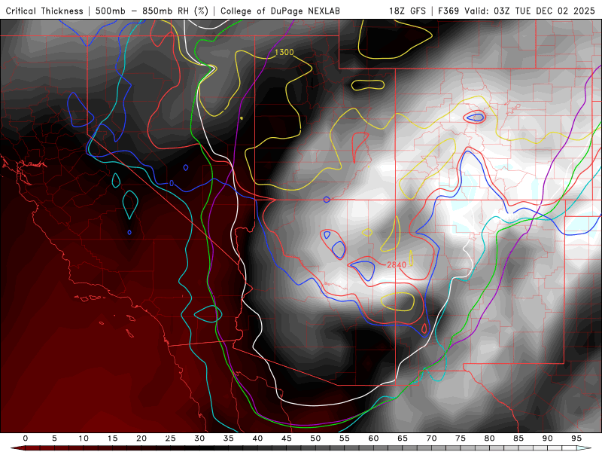Click the "College of DuPage NEXLAB" text
The width and height of the screenshot is (602, 452).
(280, 11)
